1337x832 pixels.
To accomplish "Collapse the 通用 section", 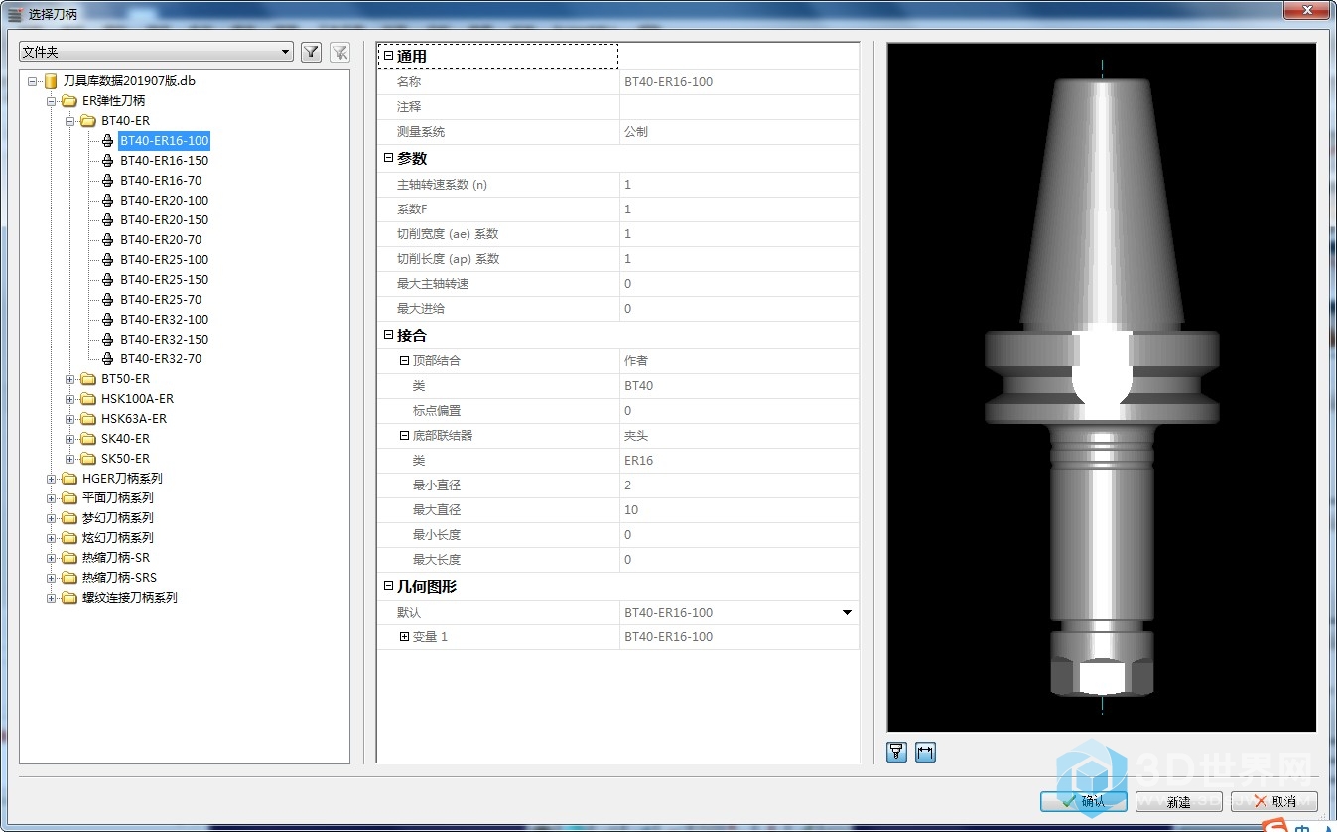I will tap(389, 57).
